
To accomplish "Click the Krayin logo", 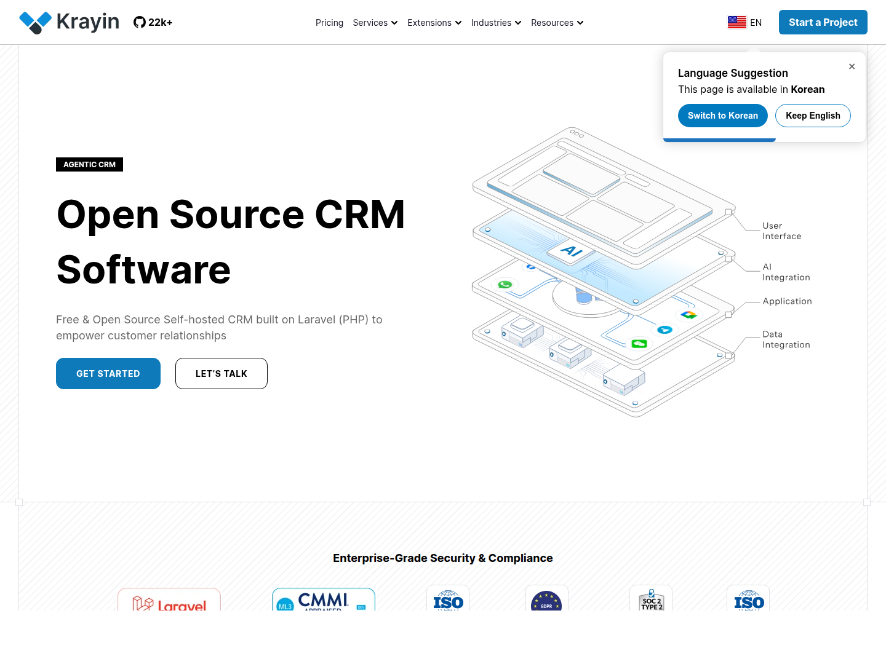I will coord(69,22).
